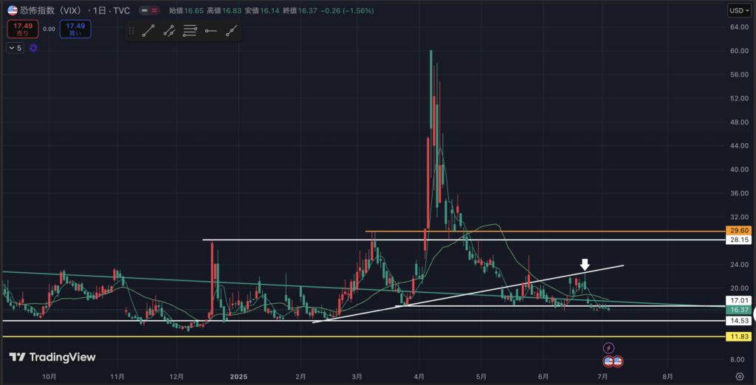Expand the indicators legend showing 5
Screen dimensions: 756x385
(15, 48)
